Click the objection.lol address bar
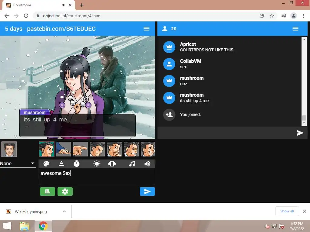Screen dimensions: 310x232 pyautogui.click(x=146, y=16)
